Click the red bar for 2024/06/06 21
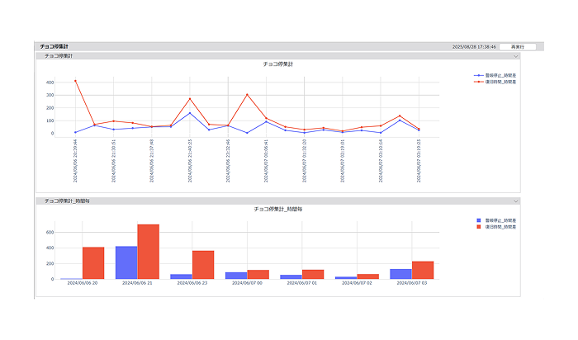The image size is (578, 340). tap(148, 252)
